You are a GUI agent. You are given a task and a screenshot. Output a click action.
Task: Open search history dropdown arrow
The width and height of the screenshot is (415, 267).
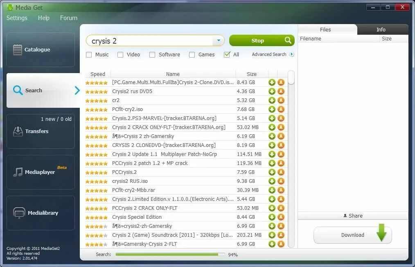(x=219, y=41)
